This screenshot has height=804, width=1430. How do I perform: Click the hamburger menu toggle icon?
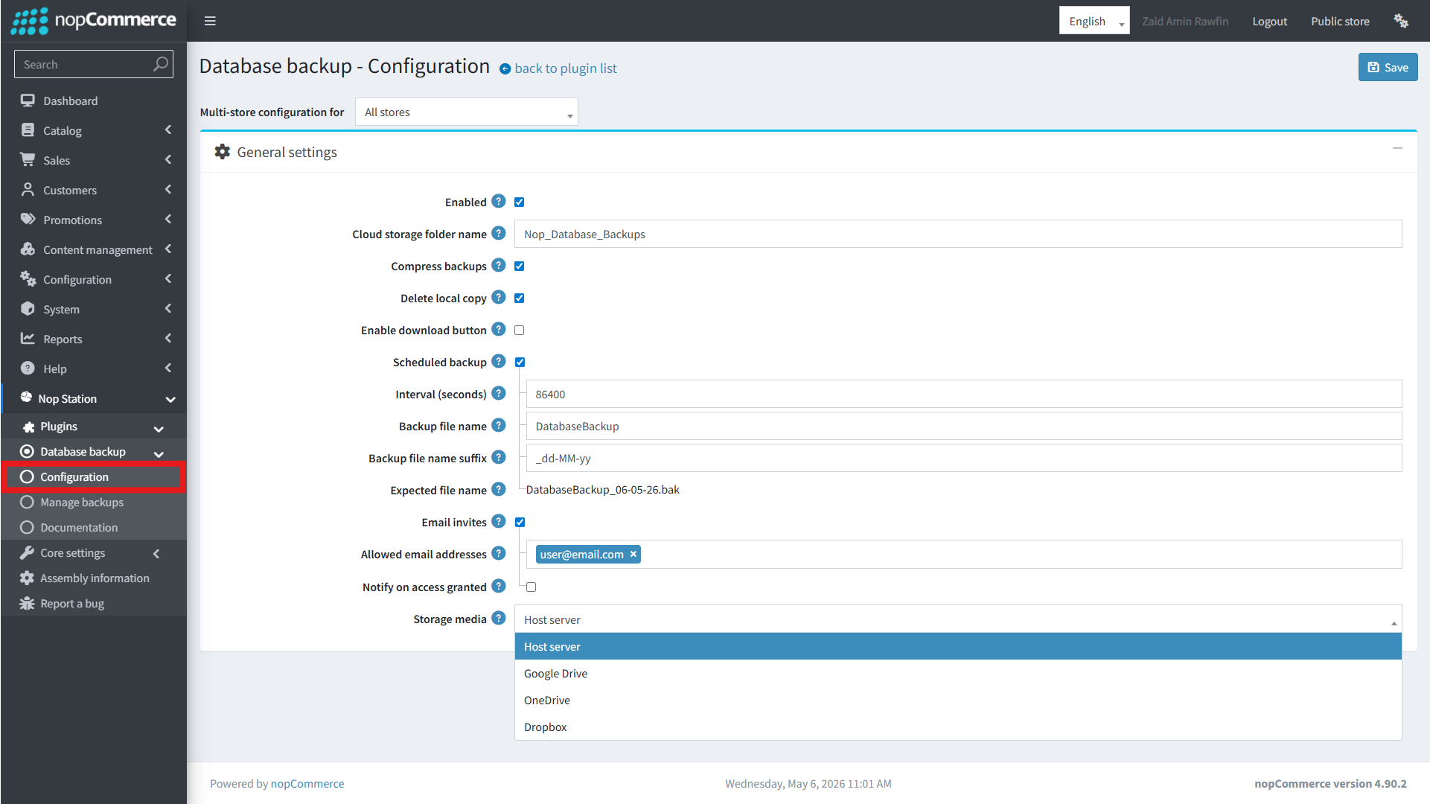coord(210,21)
